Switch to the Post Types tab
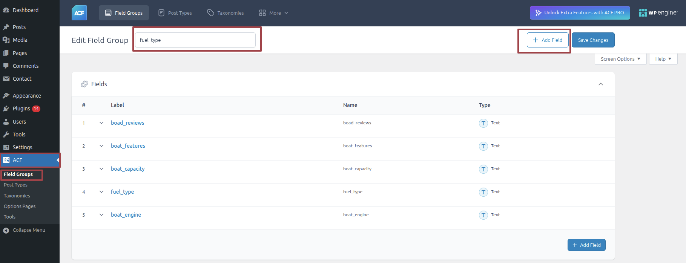686x263 pixels. pos(175,13)
